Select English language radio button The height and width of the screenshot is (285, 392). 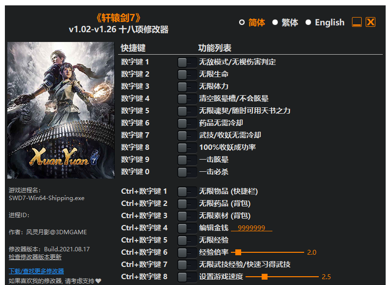coord(308,22)
